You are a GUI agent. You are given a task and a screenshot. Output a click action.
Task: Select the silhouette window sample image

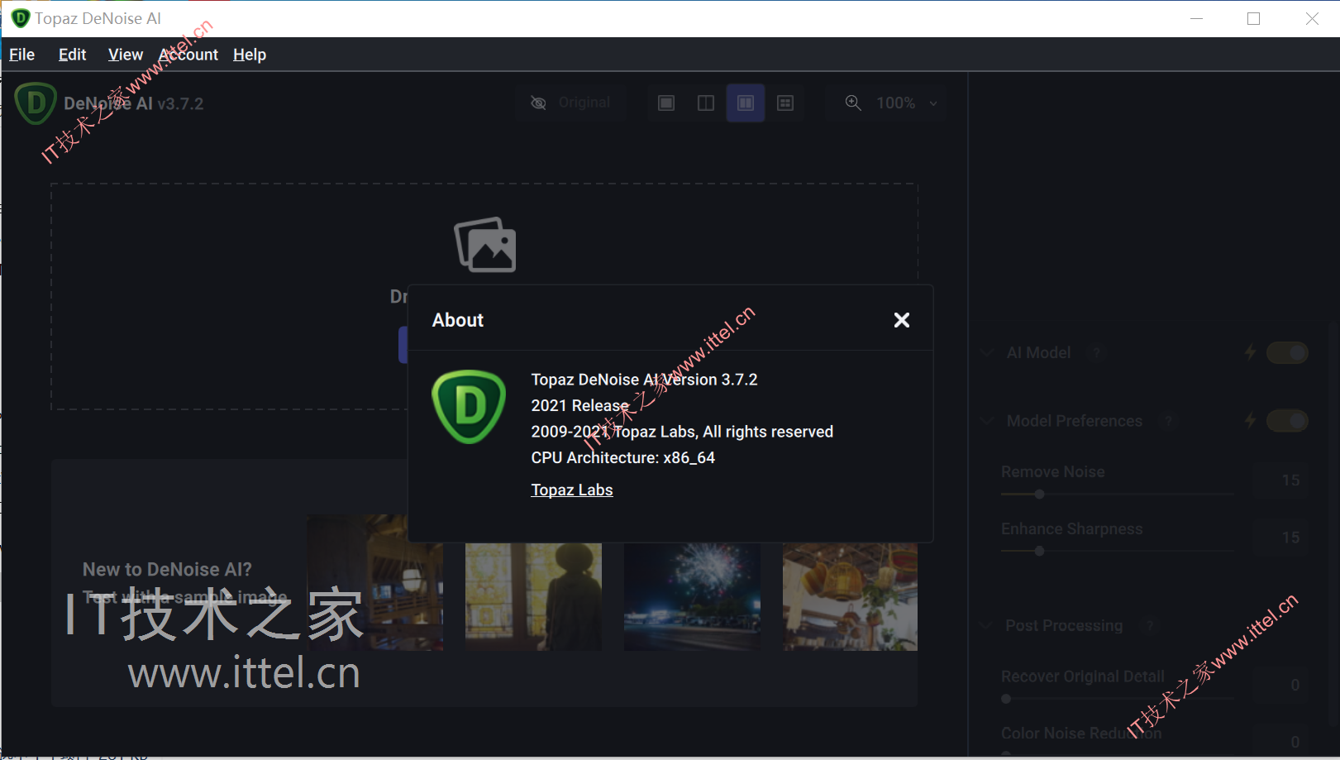tap(533, 596)
